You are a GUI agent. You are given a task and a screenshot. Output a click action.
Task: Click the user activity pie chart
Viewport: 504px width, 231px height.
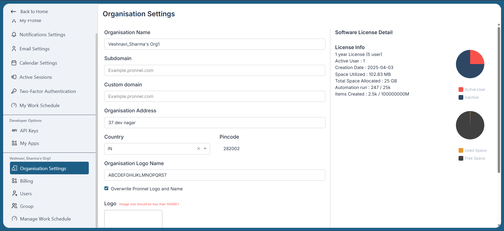470,64
